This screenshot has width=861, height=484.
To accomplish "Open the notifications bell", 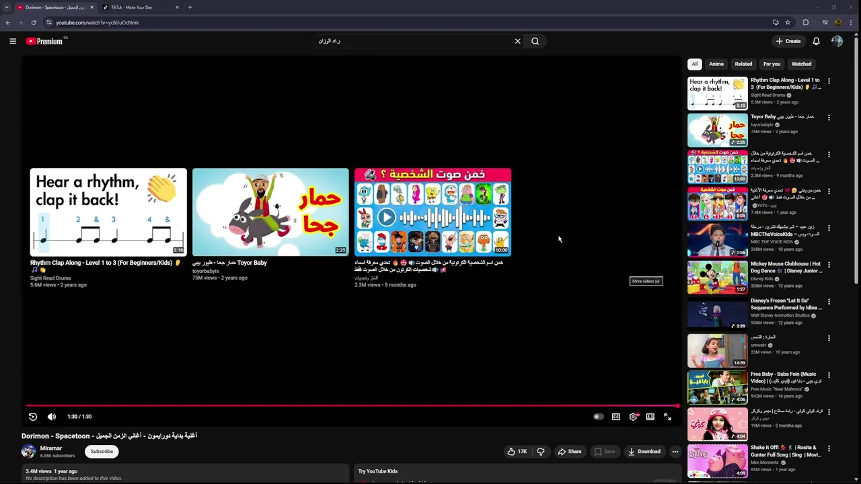I will click(816, 41).
